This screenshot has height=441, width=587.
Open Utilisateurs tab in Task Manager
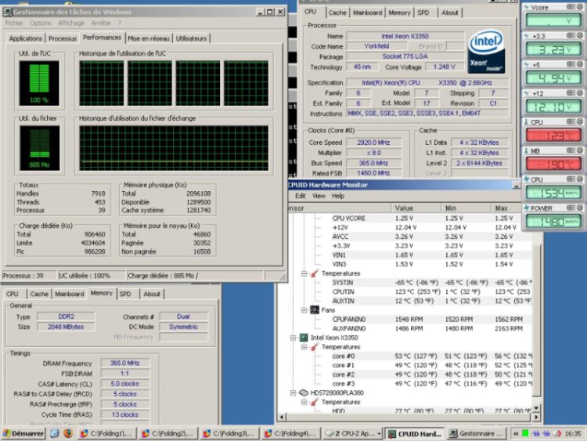[x=191, y=38]
